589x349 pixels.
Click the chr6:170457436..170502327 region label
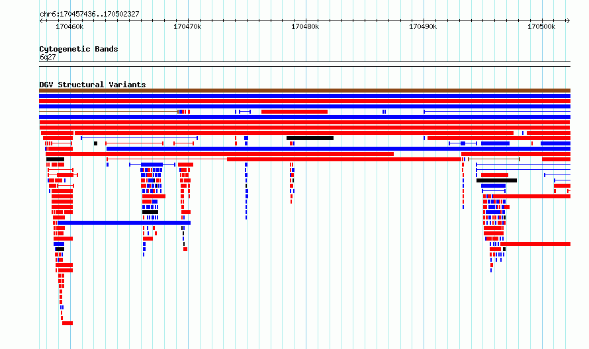coord(89,14)
